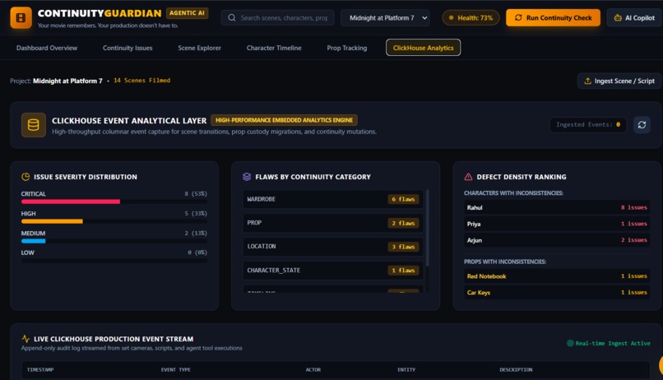Select the ClickHouse Analytics tab
This screenshot has width=663, height=380.
coord(424,48)
